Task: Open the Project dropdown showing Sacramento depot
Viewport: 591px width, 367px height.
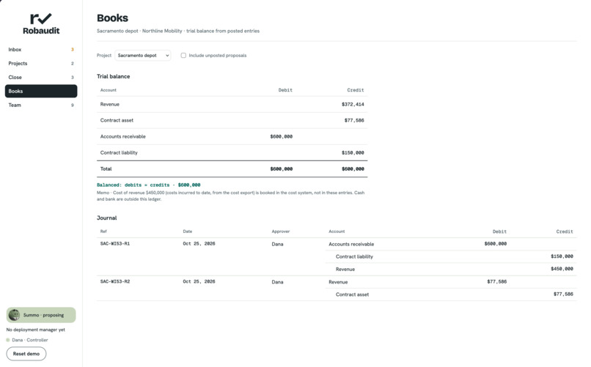Action: pyautogui.click(x=143, y=56)
